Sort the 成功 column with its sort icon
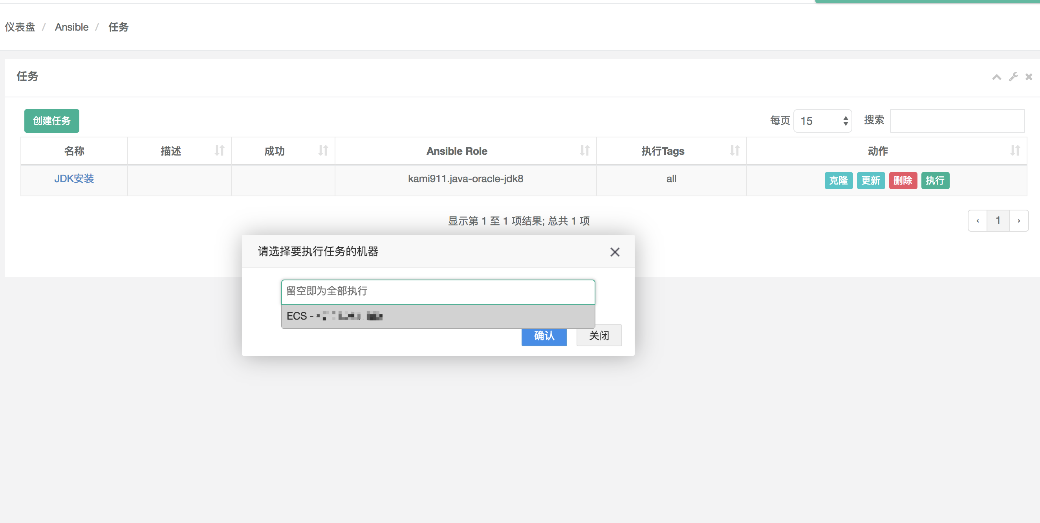The height and width of the screenshot is (523, 1040). tap(322, 150)
